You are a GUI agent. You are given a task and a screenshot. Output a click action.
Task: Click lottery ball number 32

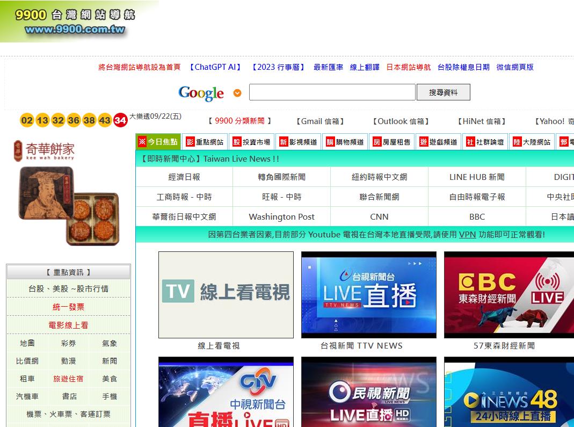click(58, 120)
